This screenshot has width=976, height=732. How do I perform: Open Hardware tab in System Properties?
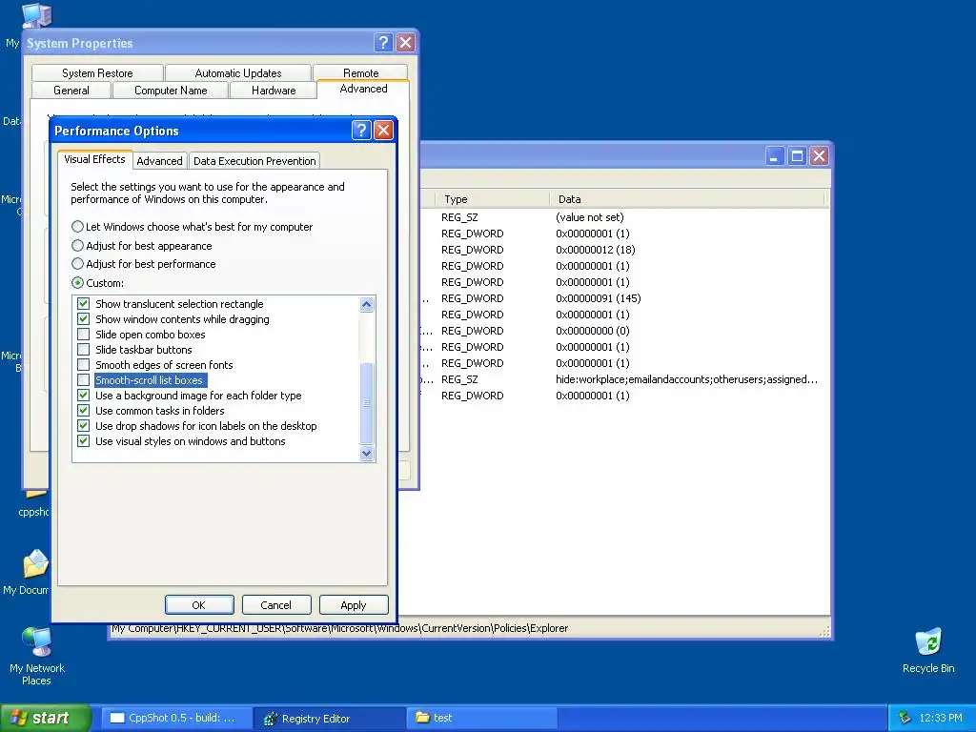pos(274,91)
